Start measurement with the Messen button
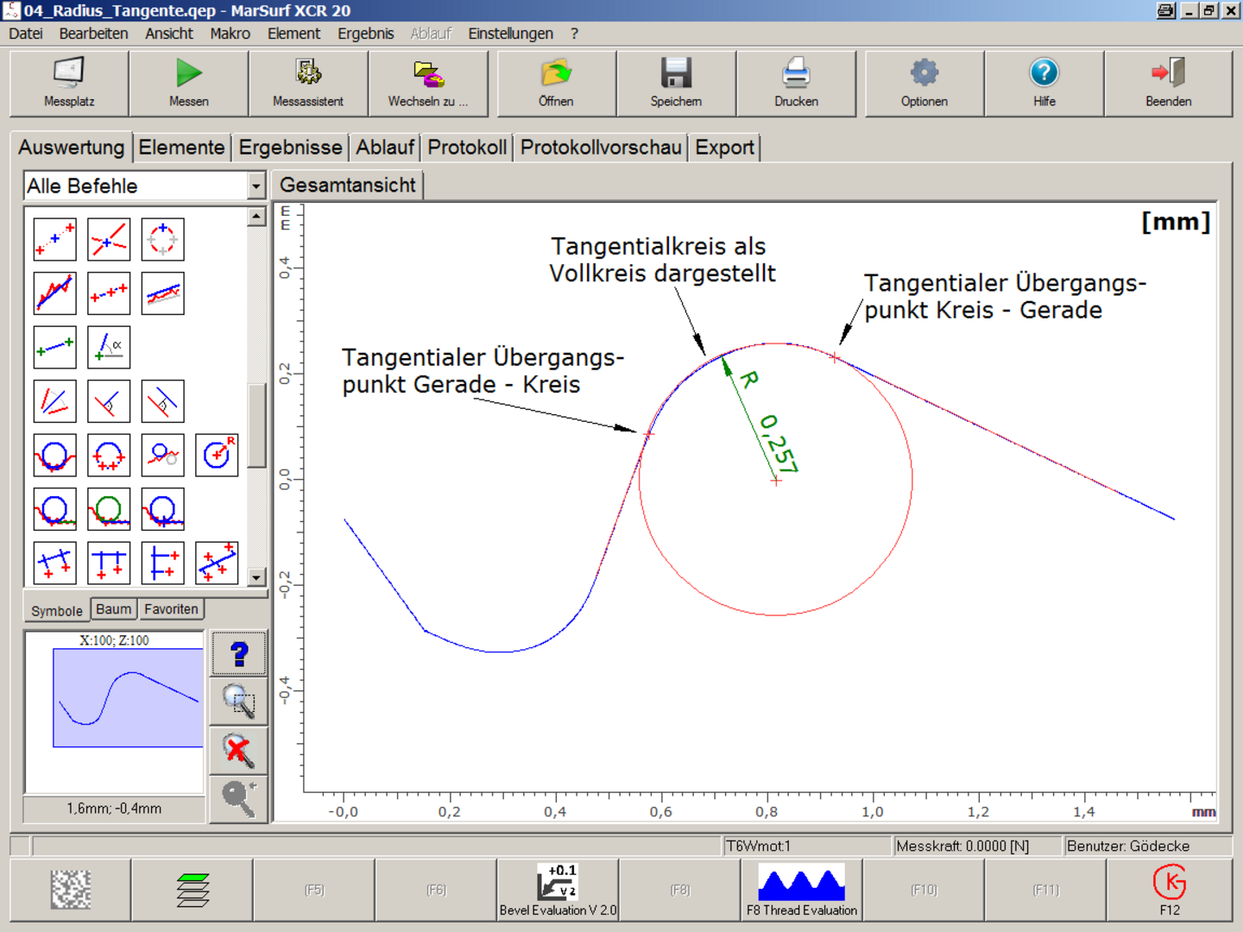This screenshot has height=932, width=1243. (x=189, y=83)
